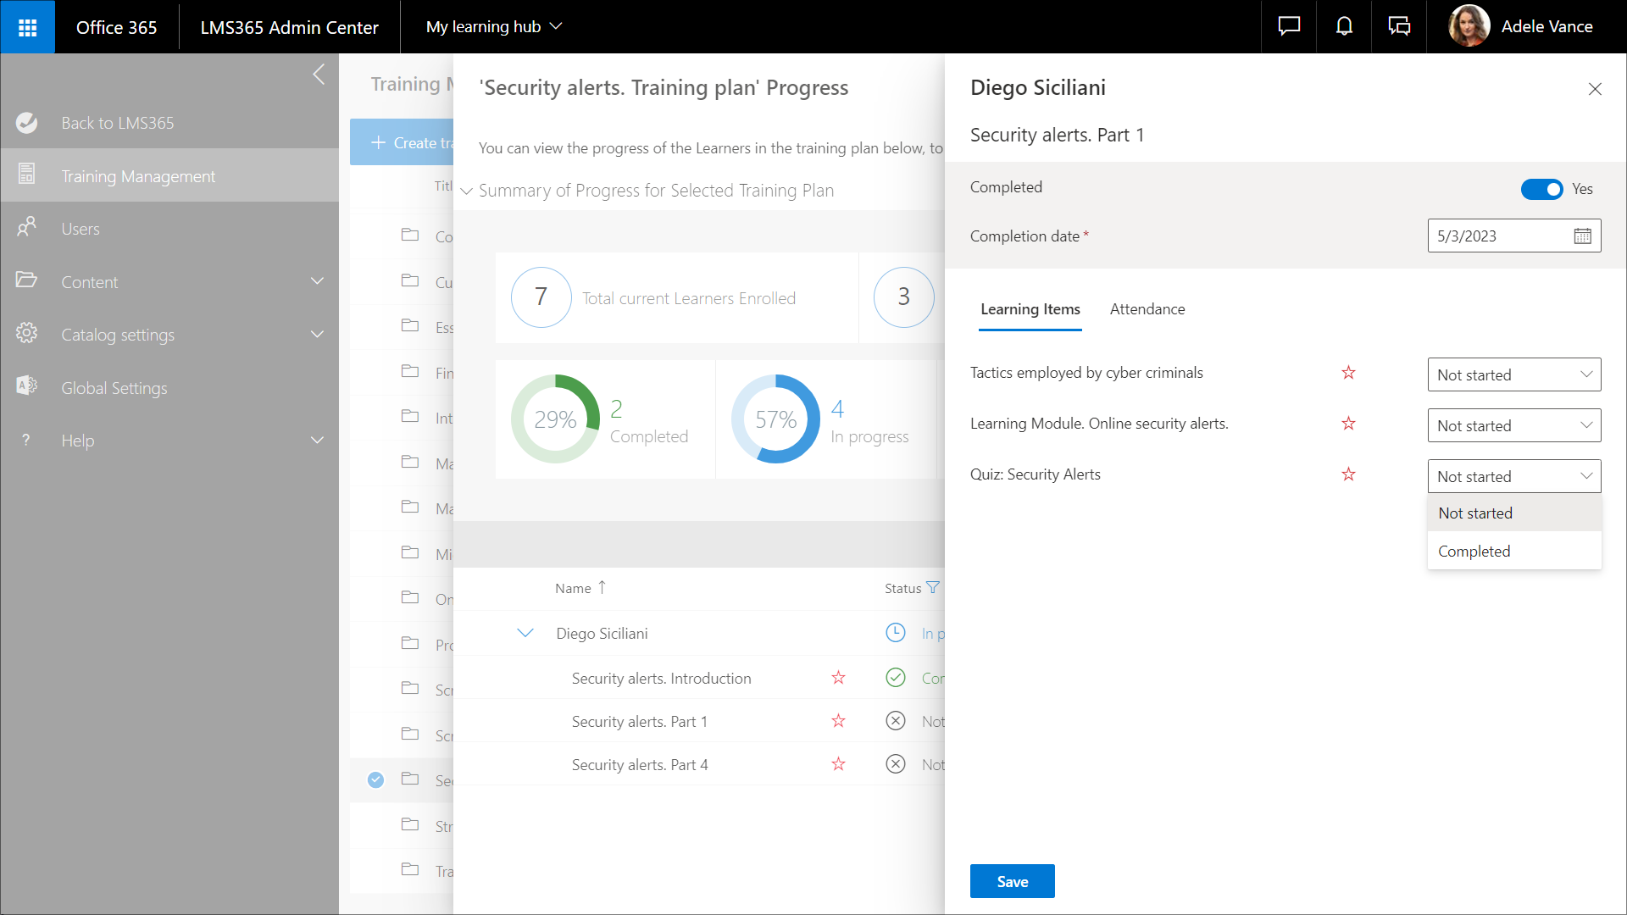
Task: Click star icon beside Quiz: Security Alerts
Action: (x=1348, y=474)
